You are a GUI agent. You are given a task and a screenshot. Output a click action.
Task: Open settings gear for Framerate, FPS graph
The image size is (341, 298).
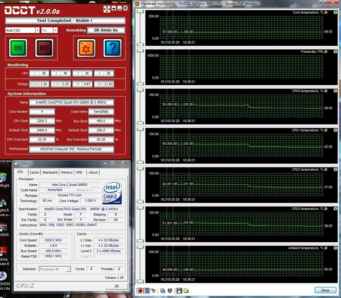point(326,52)
